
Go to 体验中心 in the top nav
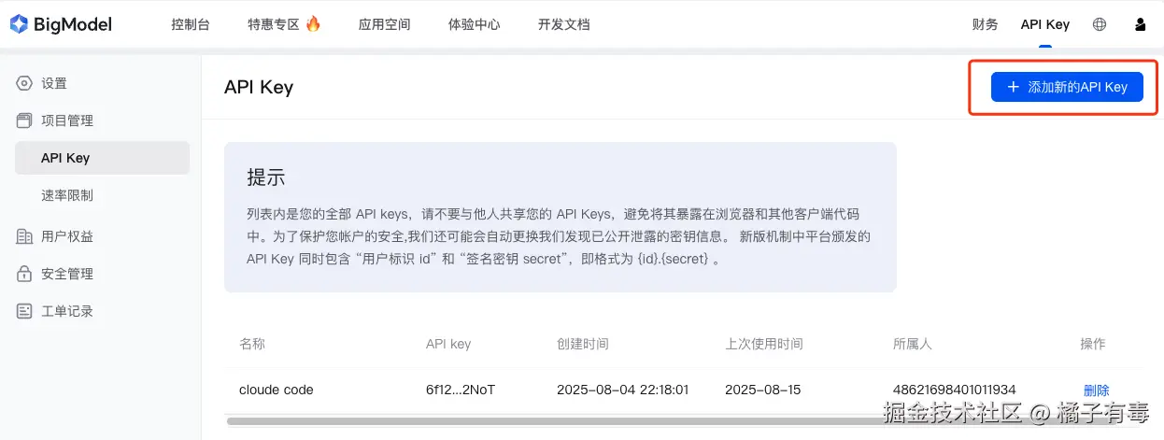pos(475,24)
